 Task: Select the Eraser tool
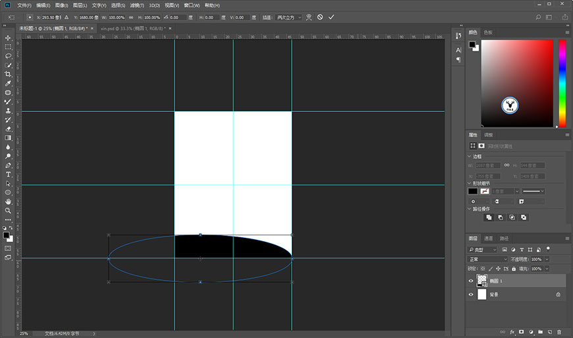[x=8, y=129]
